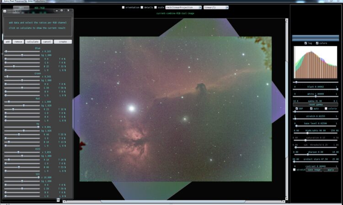Expand the dialog's bottom scroll arrow
Screen dimensions: 343x205
(x=58, y=200)
